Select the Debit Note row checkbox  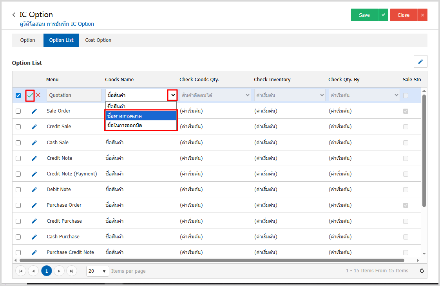pyautogui.click(x=18, y=189)
